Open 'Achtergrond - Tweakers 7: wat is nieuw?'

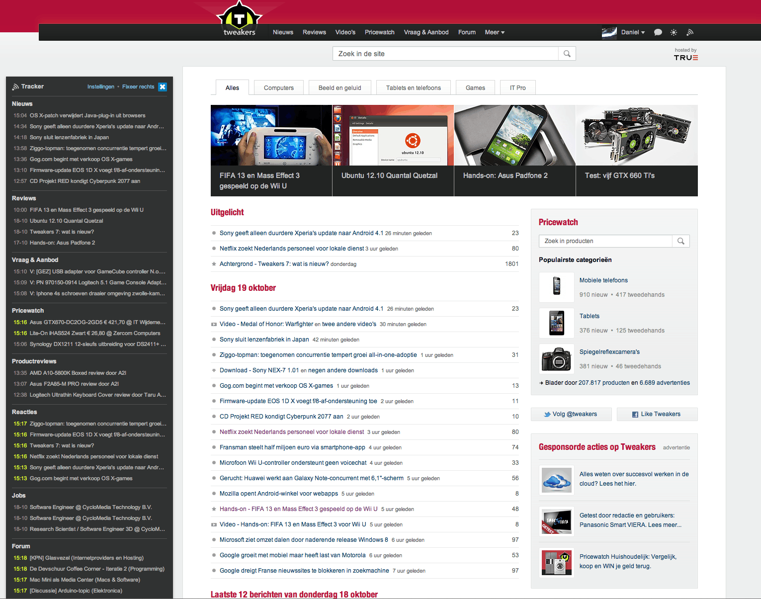pyautogui.click(x=274, y=264)
